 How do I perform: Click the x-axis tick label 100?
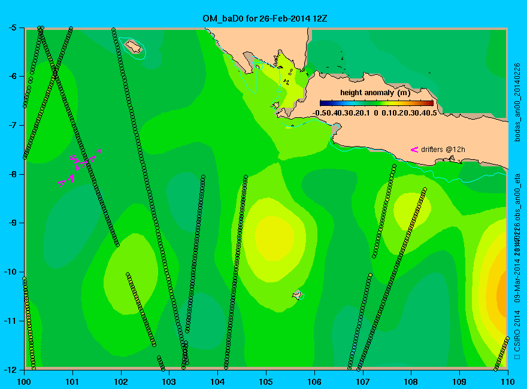tap(24, 382)
